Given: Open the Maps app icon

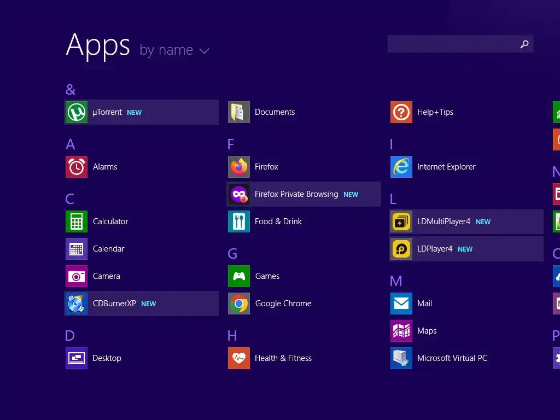Looking at the screenshot, I should pyautogui.click(x=401, y=331).
